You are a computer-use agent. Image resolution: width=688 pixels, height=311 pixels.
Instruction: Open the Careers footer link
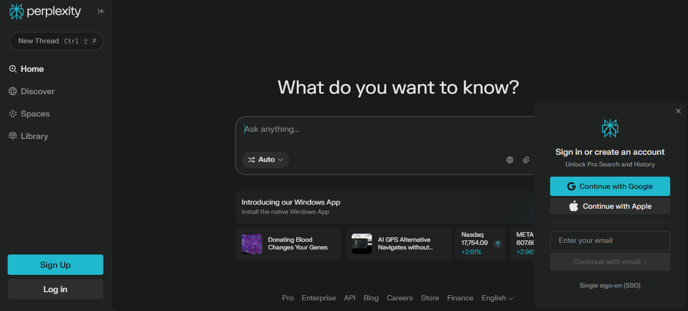(x=400, y=298)
